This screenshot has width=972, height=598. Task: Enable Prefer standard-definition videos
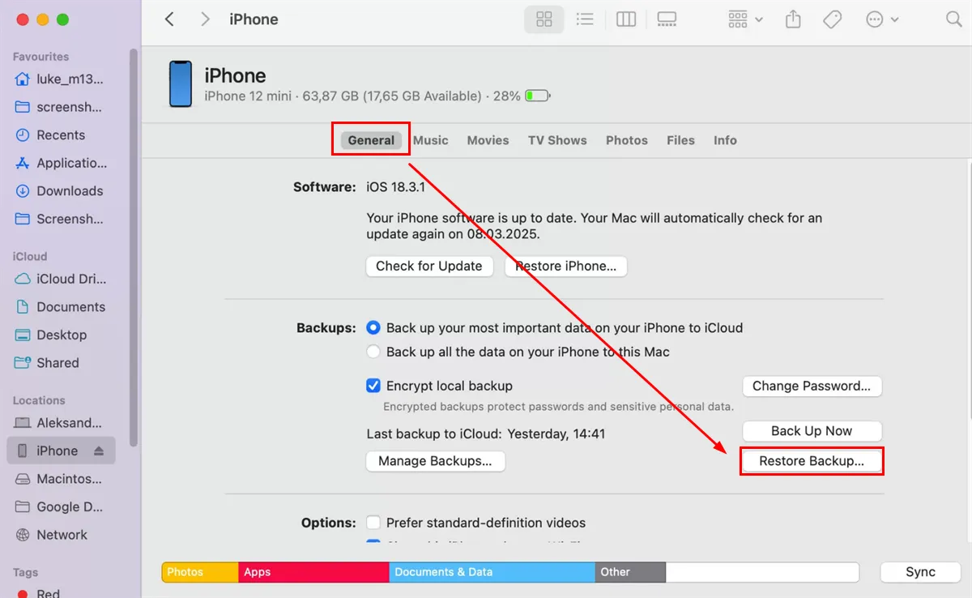click(373, 523)
